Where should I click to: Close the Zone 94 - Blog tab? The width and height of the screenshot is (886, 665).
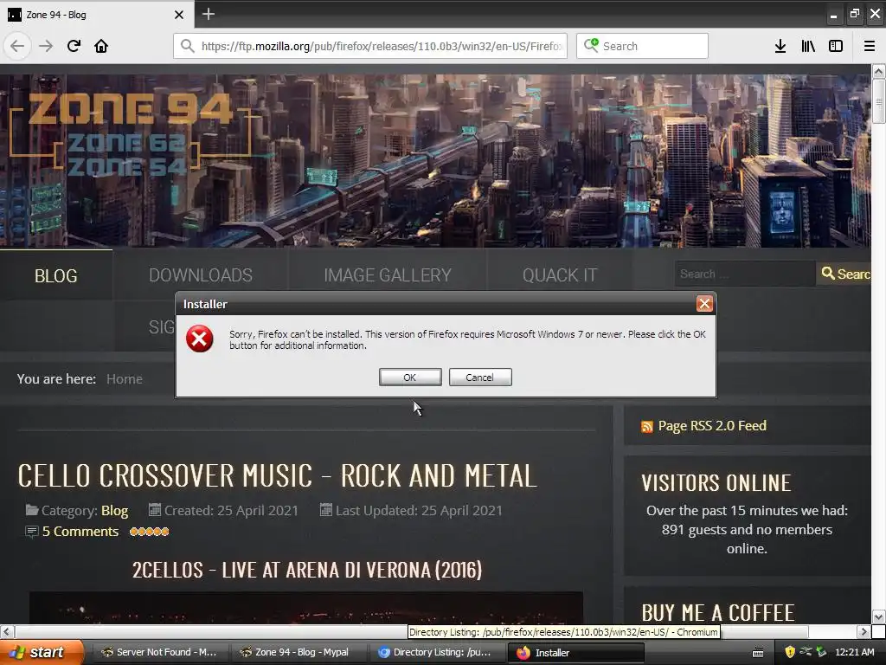(178, 15)
